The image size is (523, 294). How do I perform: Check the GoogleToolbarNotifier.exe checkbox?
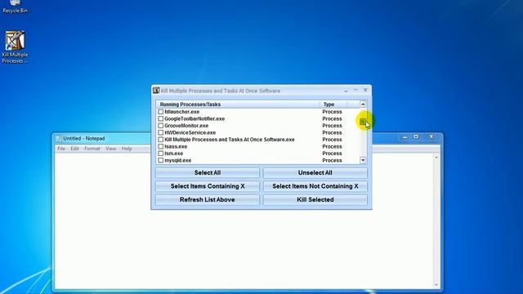(x=161, y=118)
